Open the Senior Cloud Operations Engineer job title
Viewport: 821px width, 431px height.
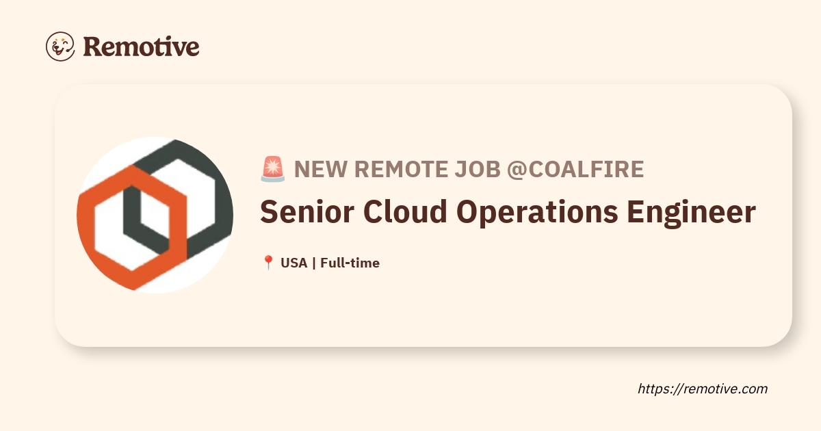(508, 213)
